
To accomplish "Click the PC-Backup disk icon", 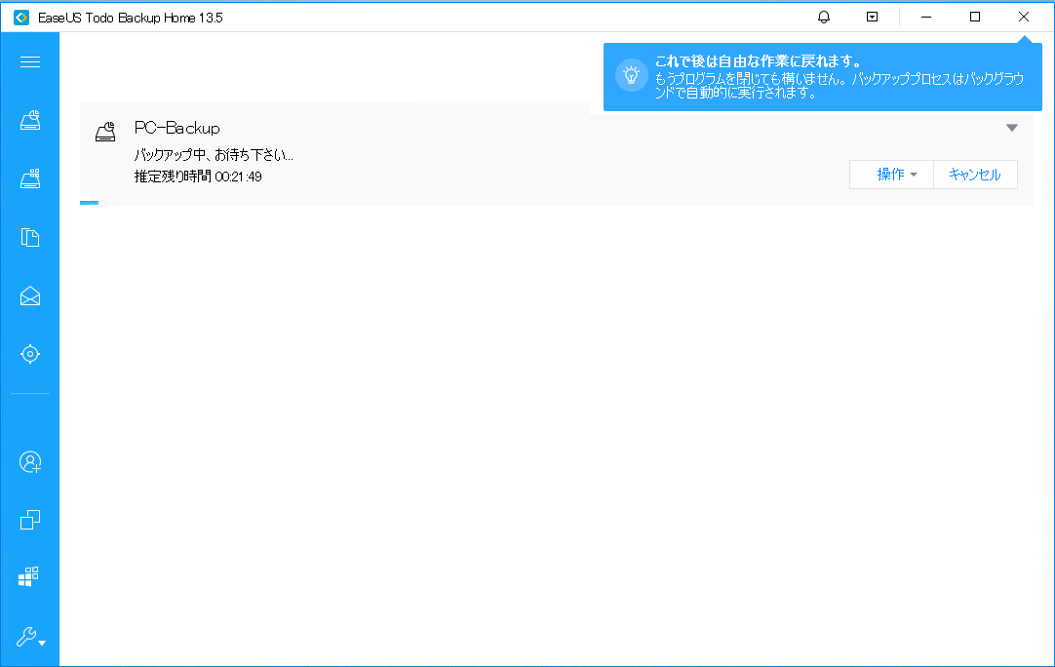I will 105,132.
